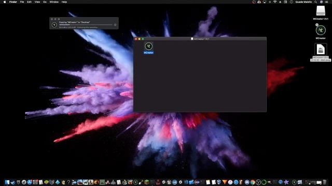Click the Copying "MCreator" to "Desktop" text
Viewport: 332px width, 186px height.
coord(74,22)
